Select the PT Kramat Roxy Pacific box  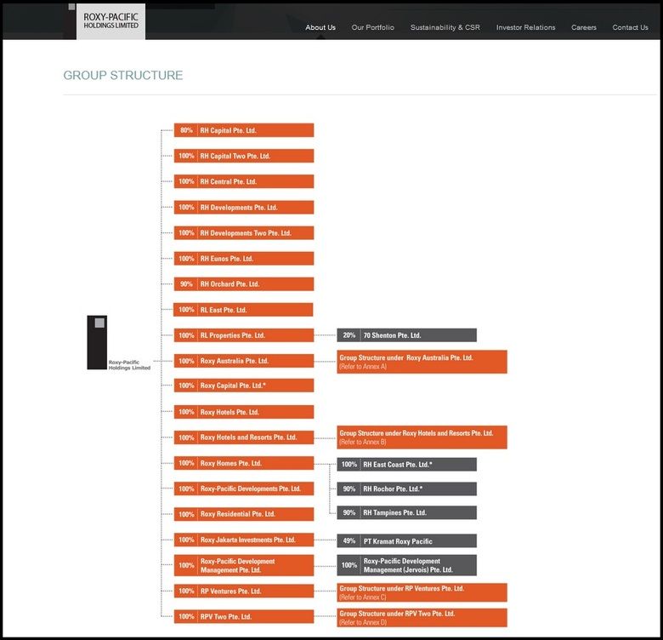[x=406, y=541]
